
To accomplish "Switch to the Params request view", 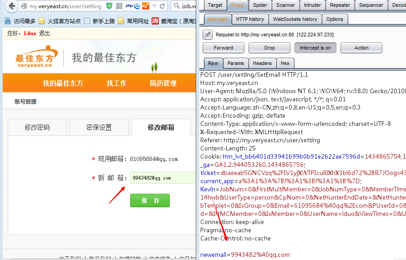I will tap(236, 63).
